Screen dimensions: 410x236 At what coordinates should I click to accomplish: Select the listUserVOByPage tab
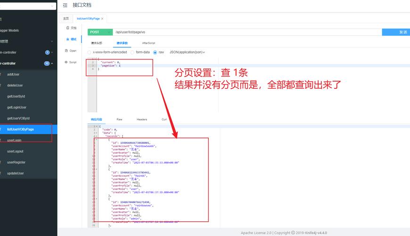(x=88, y=18)
